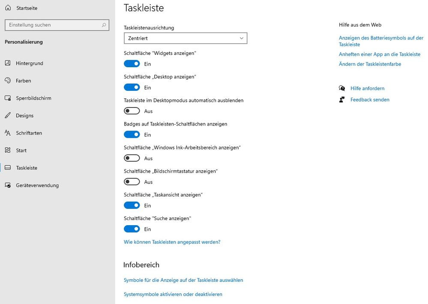Screen dimensions: 428x304
Task: Select the Taskleiste icon in the sidebar
Action: [8, 167]
